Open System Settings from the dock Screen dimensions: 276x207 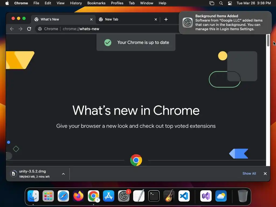(123, 196)
